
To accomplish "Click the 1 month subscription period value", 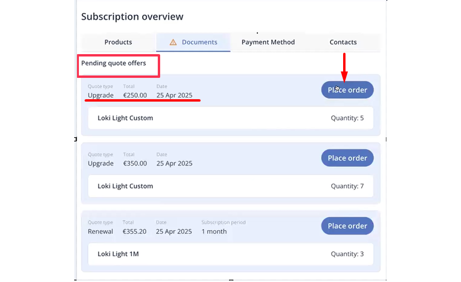I will coord(214,232).
